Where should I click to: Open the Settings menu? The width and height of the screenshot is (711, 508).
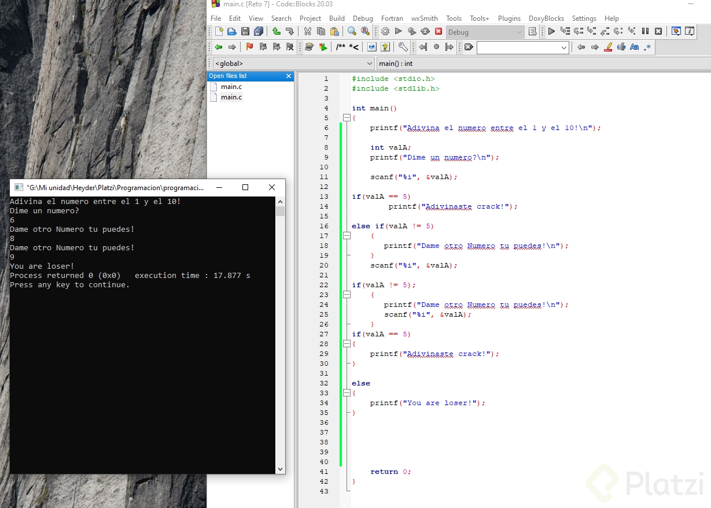tap(584, 18)
